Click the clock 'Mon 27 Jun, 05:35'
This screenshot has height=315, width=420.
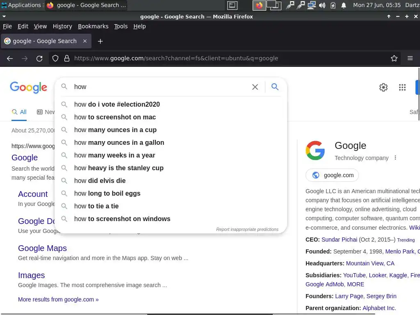coord(377,5)
